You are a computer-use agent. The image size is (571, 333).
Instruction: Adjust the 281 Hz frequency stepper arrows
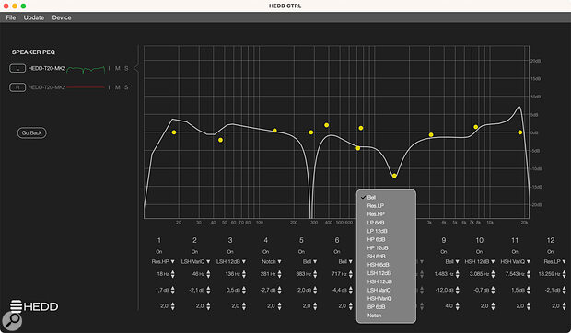(x=279, y=274)
